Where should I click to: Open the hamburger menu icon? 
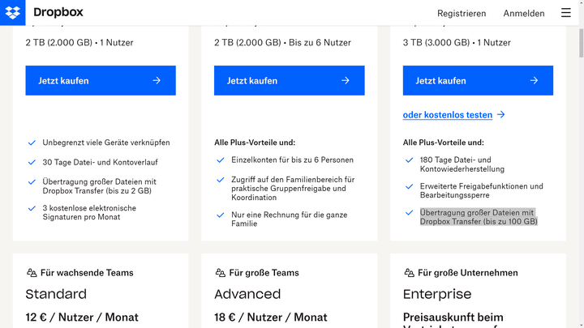coord(566,13)
